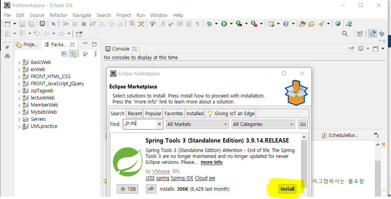Switch to Java EE perspective icon
This screenshot has height=199, width=391.
pos(372,34)
